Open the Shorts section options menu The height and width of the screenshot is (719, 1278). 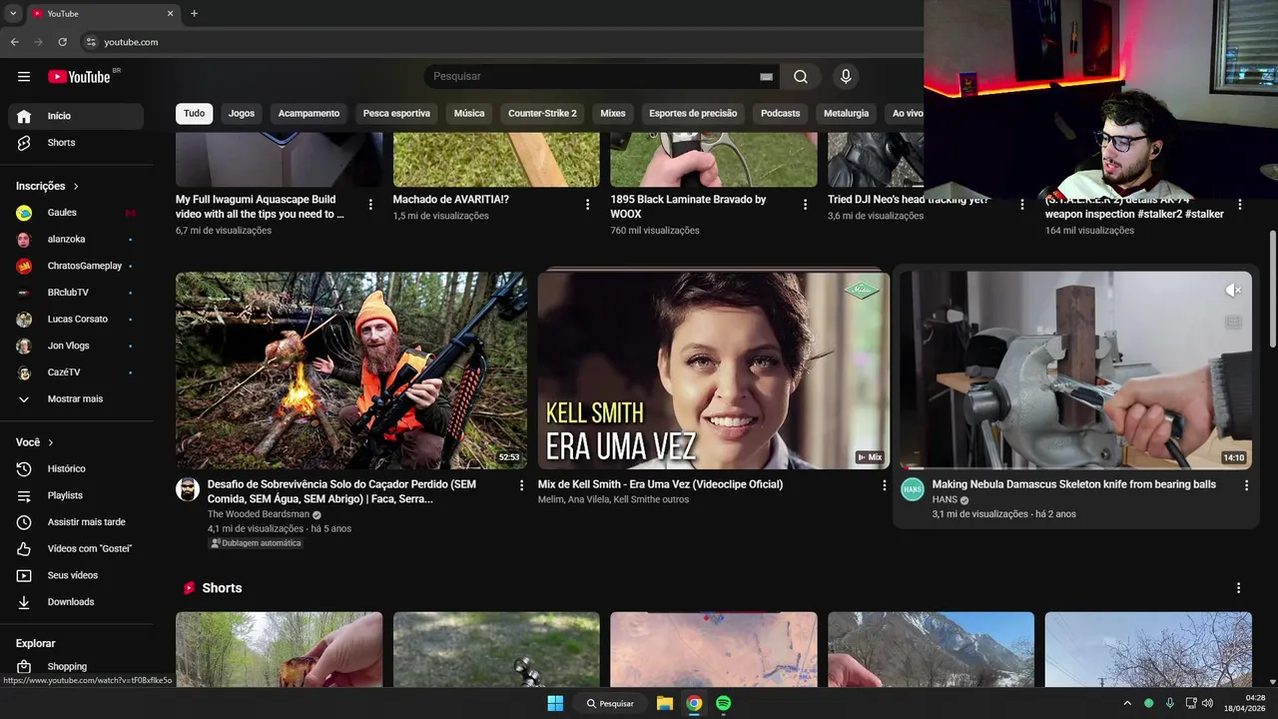[1238, 588]
